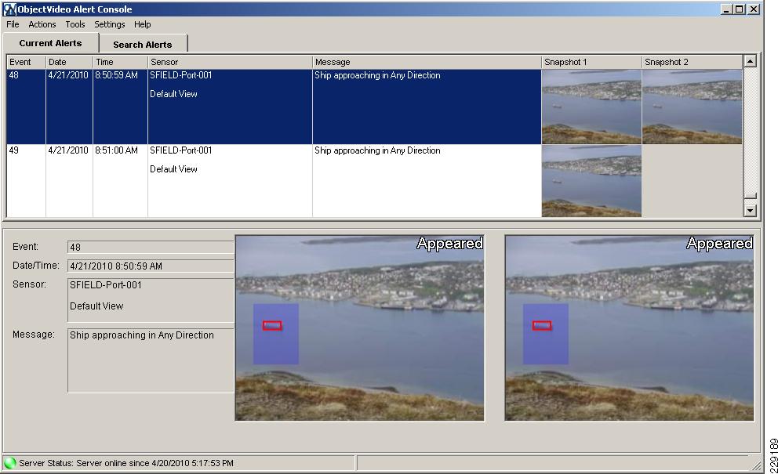
Task: Click the 4/21/2010 date in event 49 row
Action: click(69, 180)
